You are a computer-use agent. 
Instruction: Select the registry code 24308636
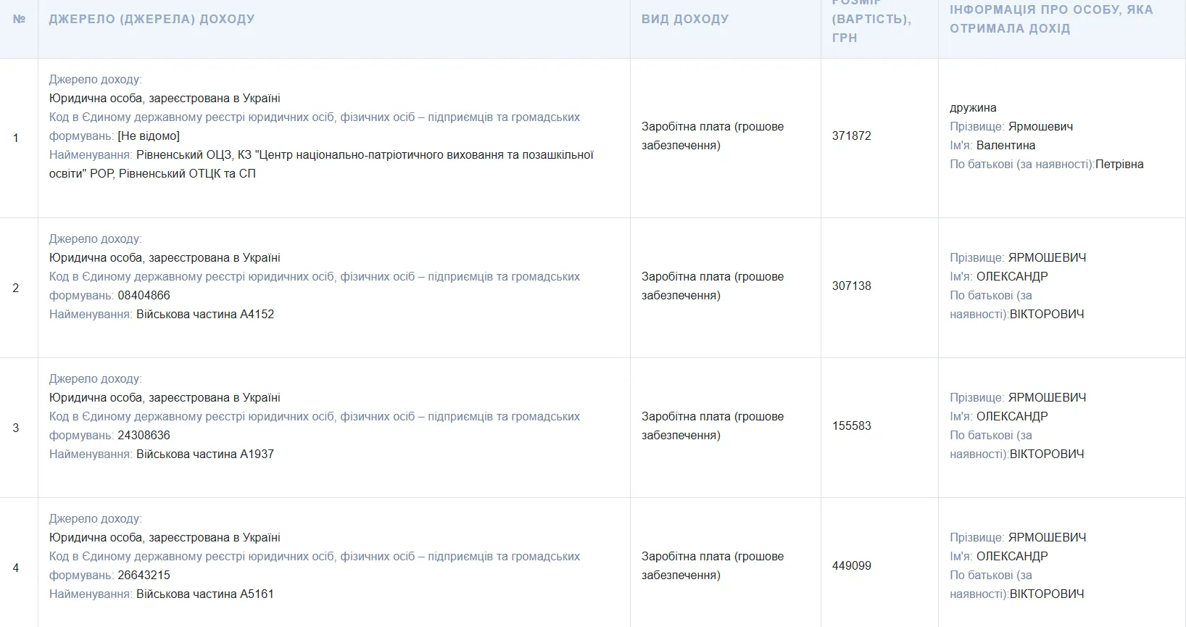click(144, 435)
